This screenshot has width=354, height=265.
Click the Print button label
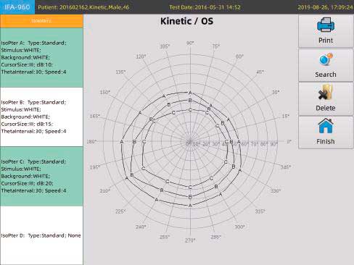pyautogui.click(x=326, y=41)
